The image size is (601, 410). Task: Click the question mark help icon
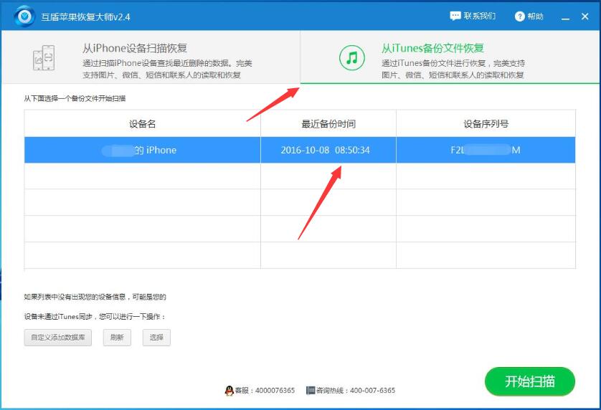[x=519, y=16]
